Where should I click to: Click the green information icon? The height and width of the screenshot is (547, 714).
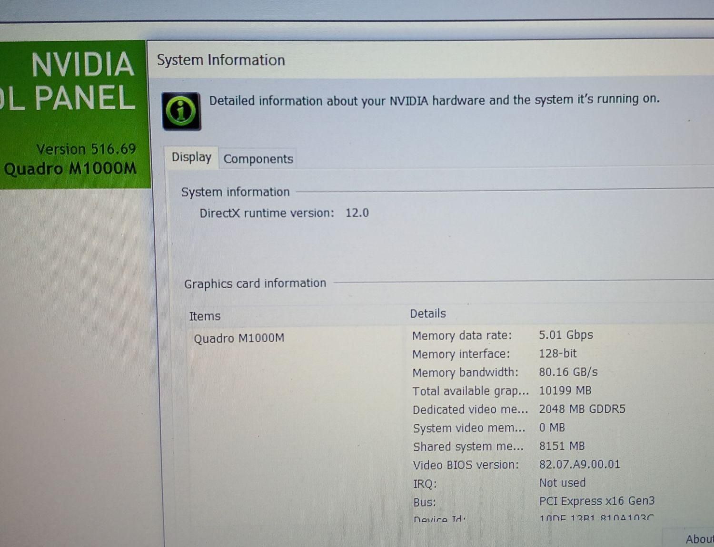coord(181,111)
